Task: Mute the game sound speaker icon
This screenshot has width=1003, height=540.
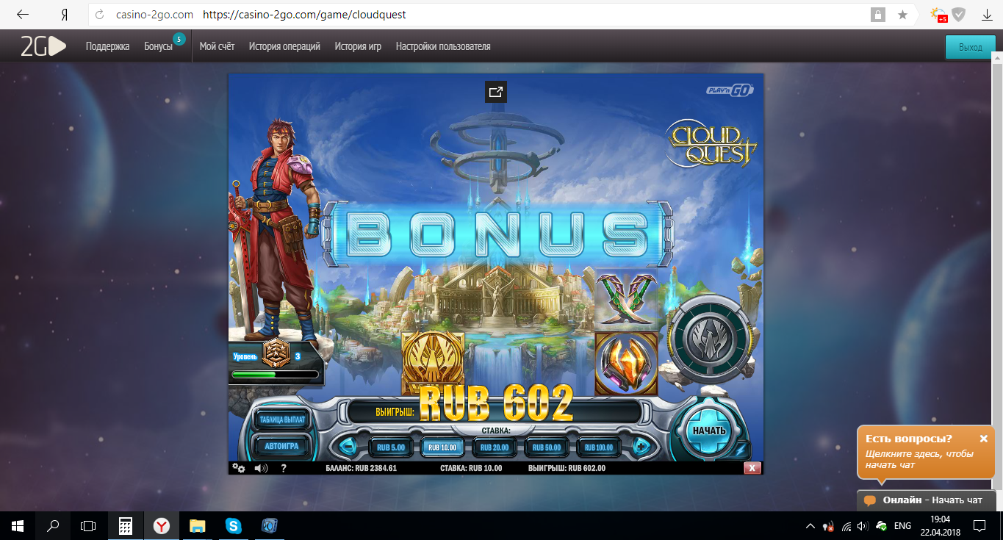Action: (x=261, y=467)
